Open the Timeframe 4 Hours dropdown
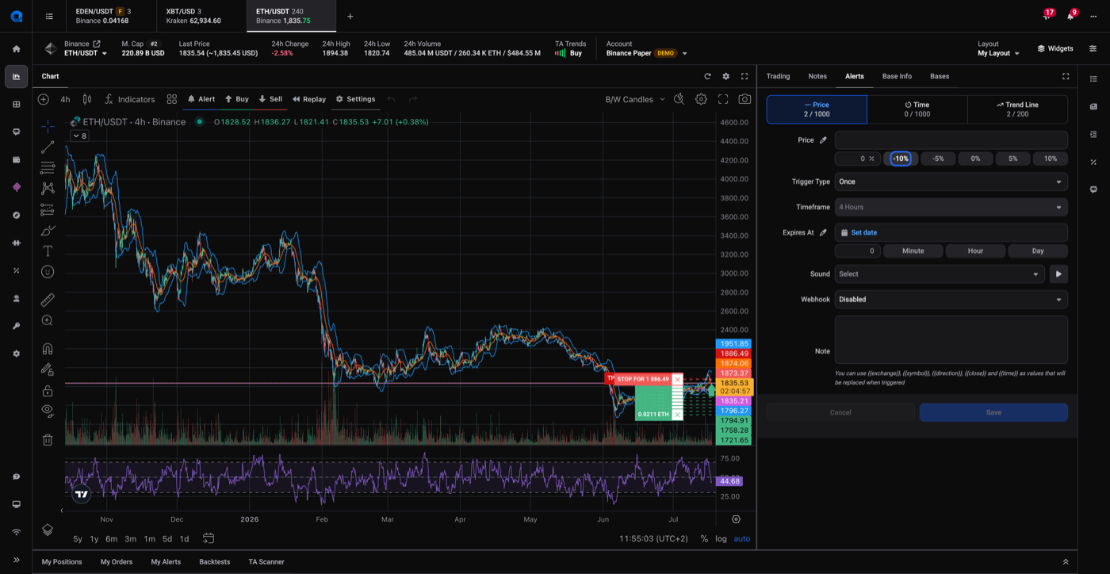The image size is (1110, 574). click(951, 207)
